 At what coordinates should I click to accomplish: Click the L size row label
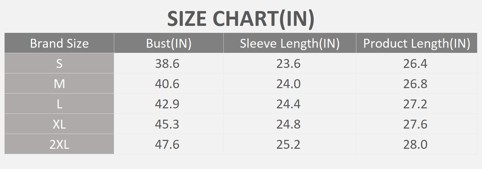point(59,104)
